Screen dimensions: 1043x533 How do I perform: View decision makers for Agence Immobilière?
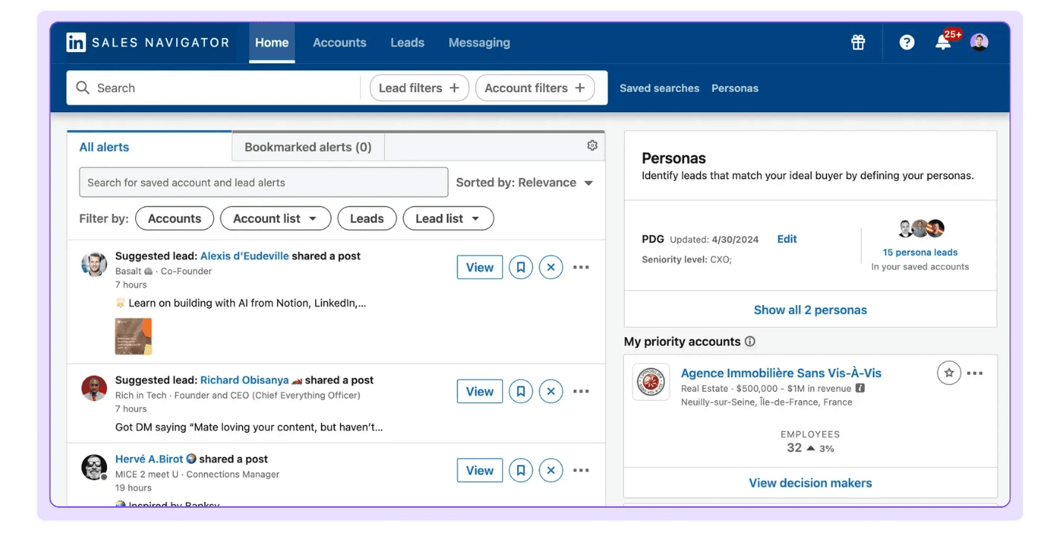tap(810, 483)
